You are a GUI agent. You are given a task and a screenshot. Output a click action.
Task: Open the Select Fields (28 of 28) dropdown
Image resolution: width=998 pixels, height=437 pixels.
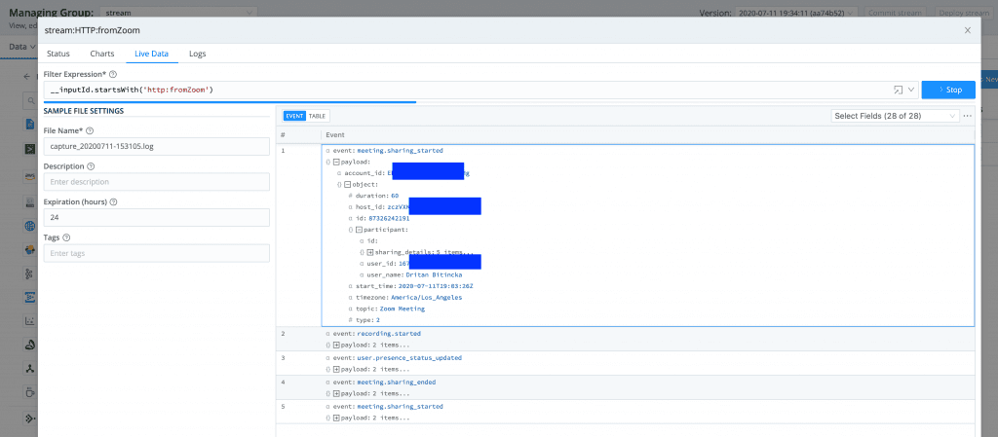coord(895,116)
